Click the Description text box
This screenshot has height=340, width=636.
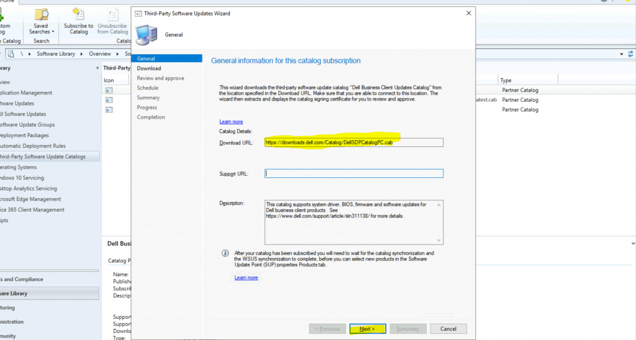[353, 222]
